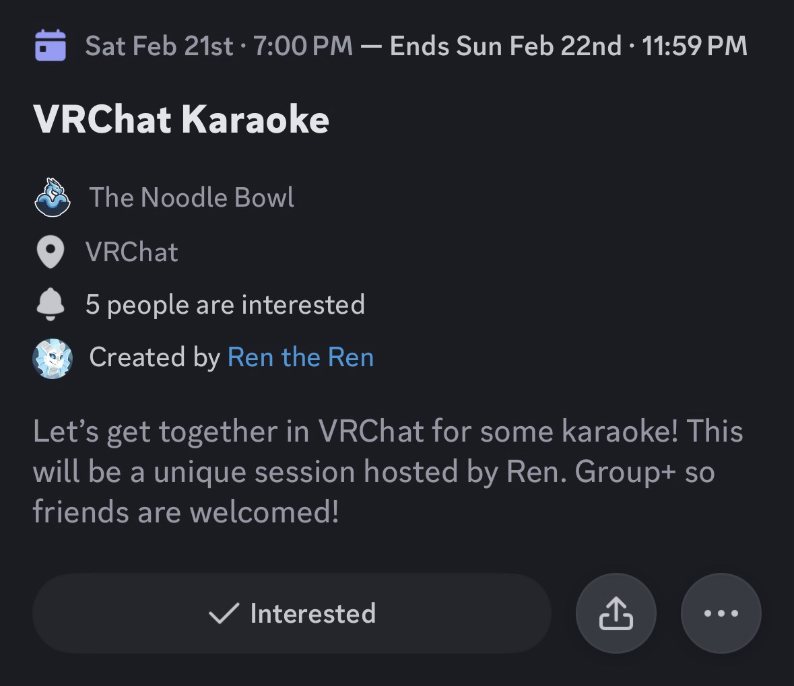Share the VRChat Karaoke event

point(616,613)
